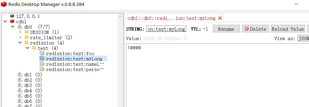The height and width of the screenshot is (107, 309).
Task: Click the Reload Value button
Action: coord(288,29)
